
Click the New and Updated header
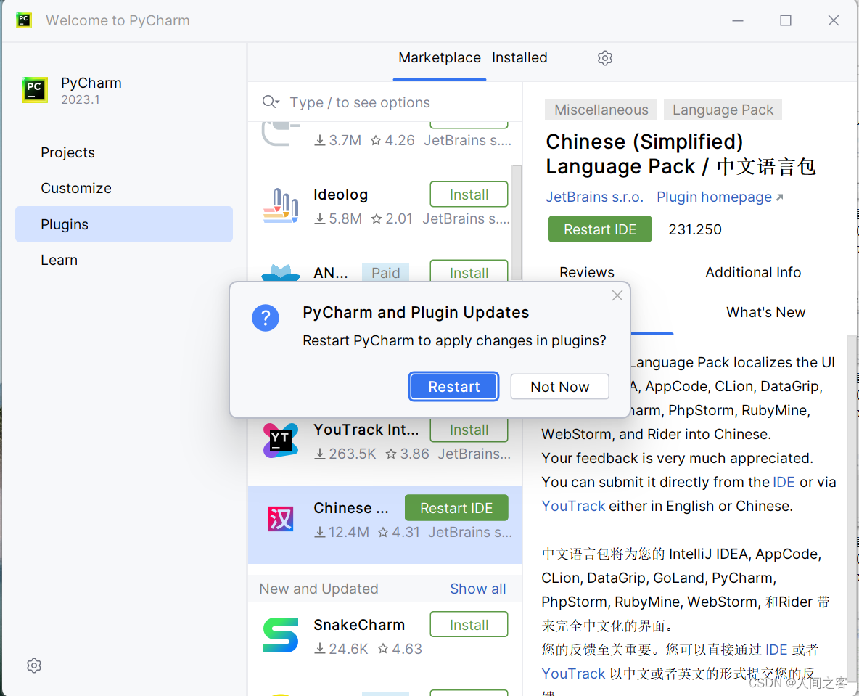click(318, 589)
